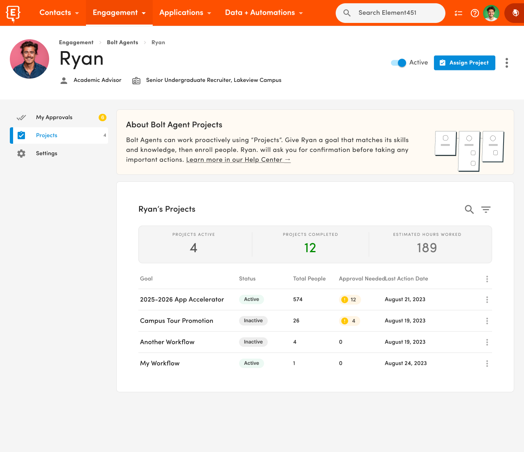Click the 12 approvals badge for App Accelerator
The width and height of the screenshot is (524, 452).
350,300
